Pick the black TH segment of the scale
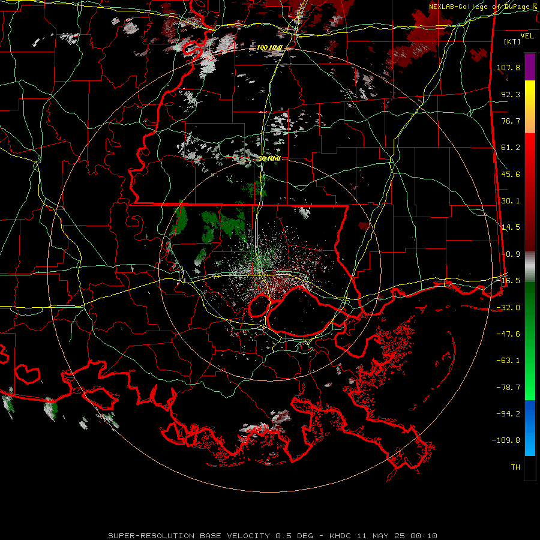This screenshot has height=540, width=540. [x=530, y=467]
